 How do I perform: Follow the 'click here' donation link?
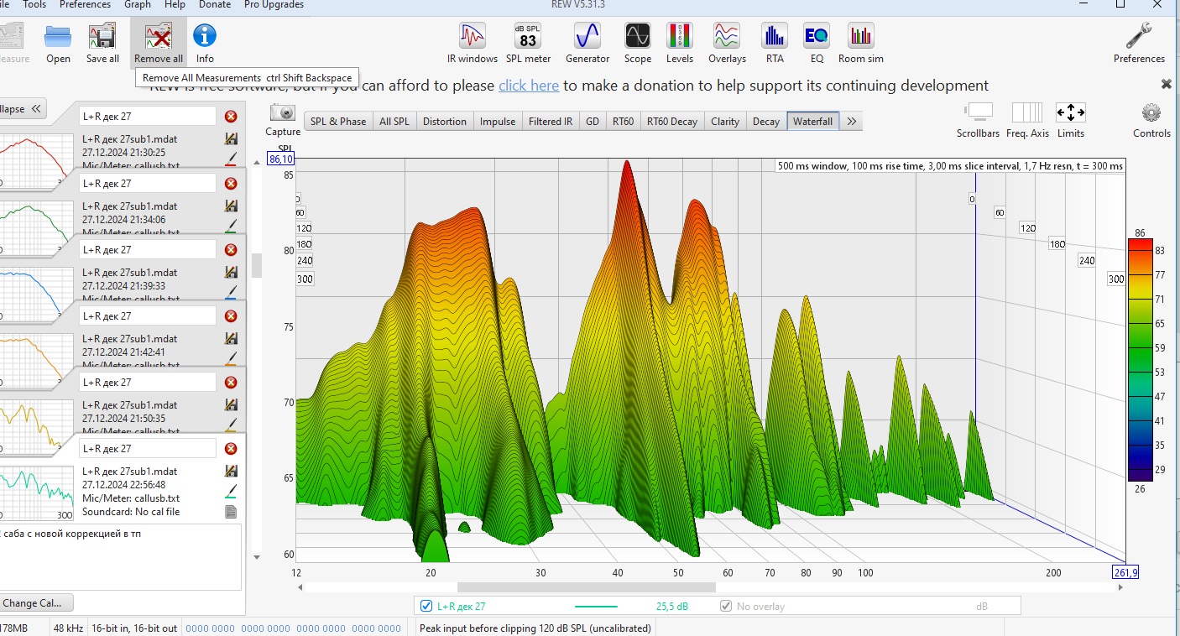click(x=529, y=86)
